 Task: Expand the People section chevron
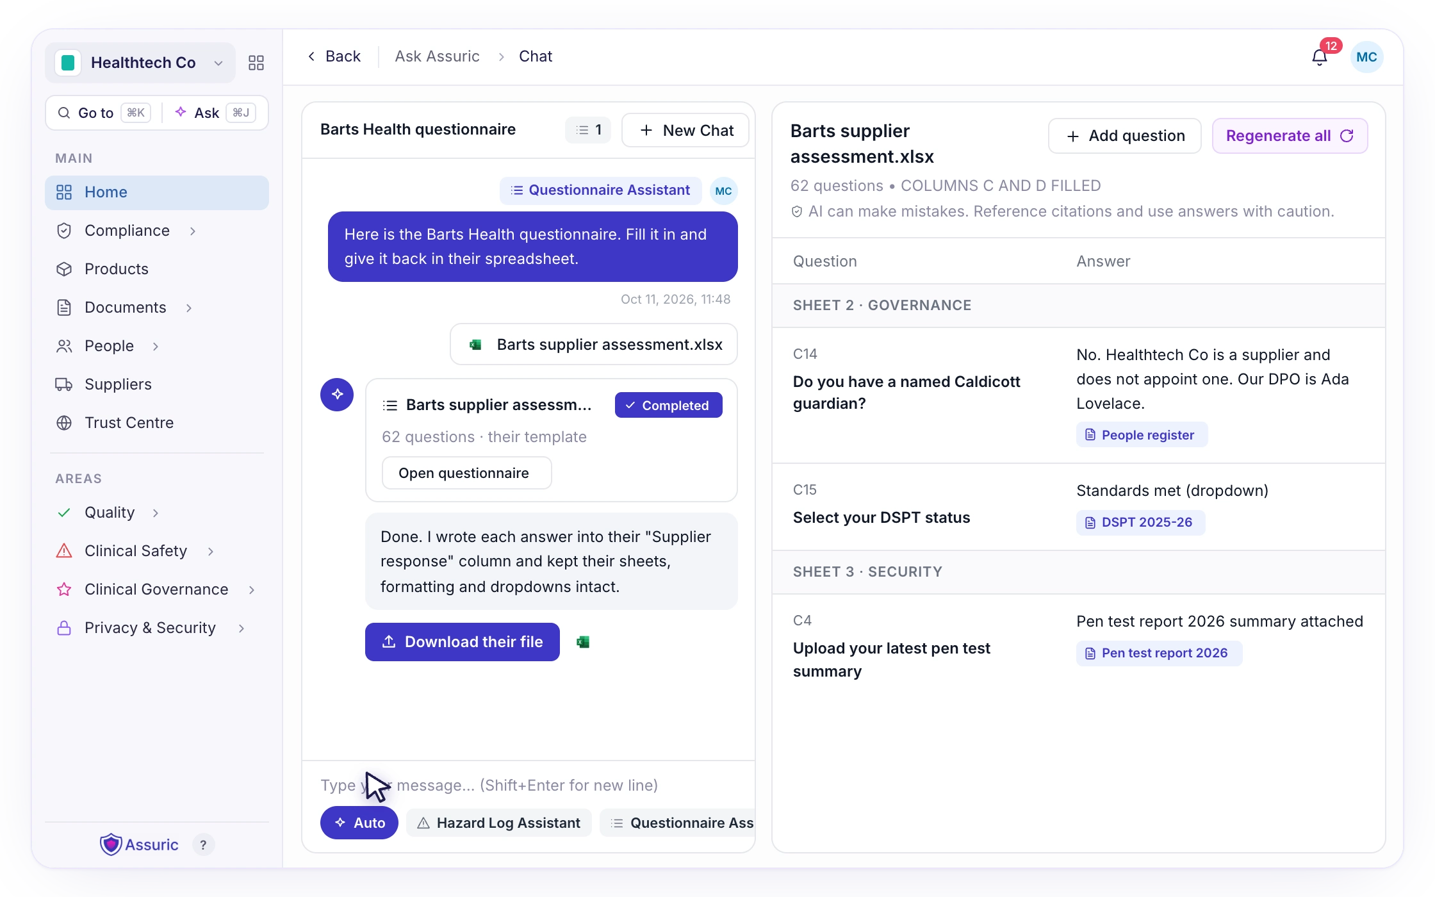(x=156, y=346)
